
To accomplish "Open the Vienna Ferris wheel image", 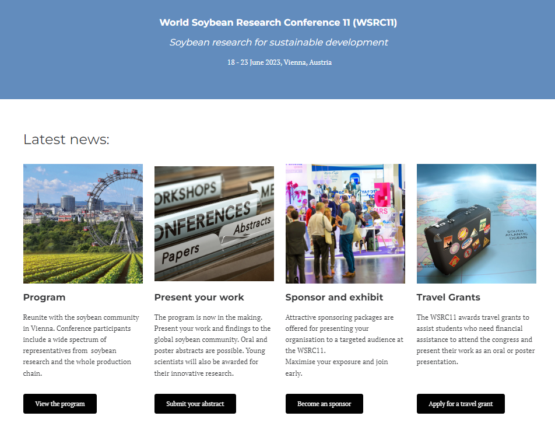I will coord(83,223).
